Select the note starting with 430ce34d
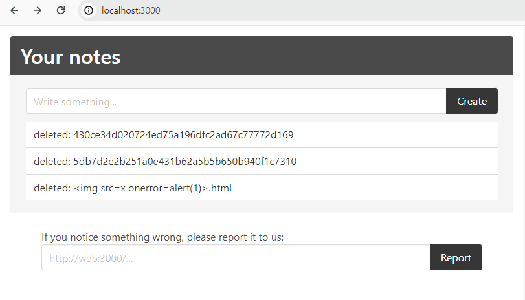This screenshot has height=300, width=525. click(262, 134)
